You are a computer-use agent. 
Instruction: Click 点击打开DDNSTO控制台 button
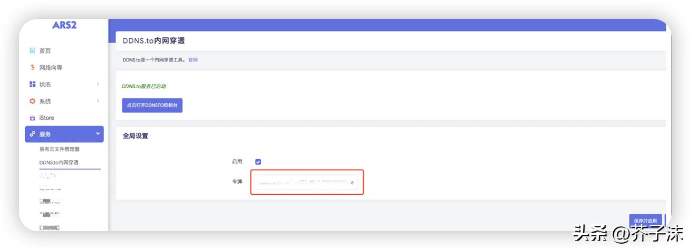(x=152, y=105)
